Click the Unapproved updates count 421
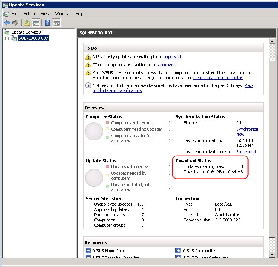Image resolution: width=278 pixels, height=267 pixels. [140, 204]
